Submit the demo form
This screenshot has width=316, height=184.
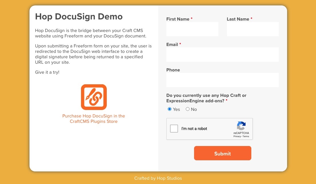click(x=222, y=153)
